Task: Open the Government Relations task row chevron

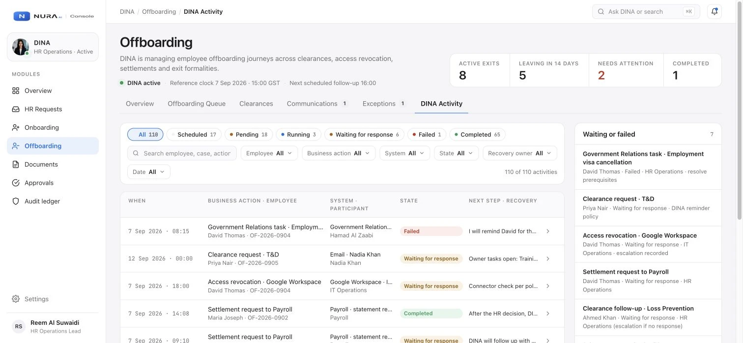Action: tap(548, 231)
